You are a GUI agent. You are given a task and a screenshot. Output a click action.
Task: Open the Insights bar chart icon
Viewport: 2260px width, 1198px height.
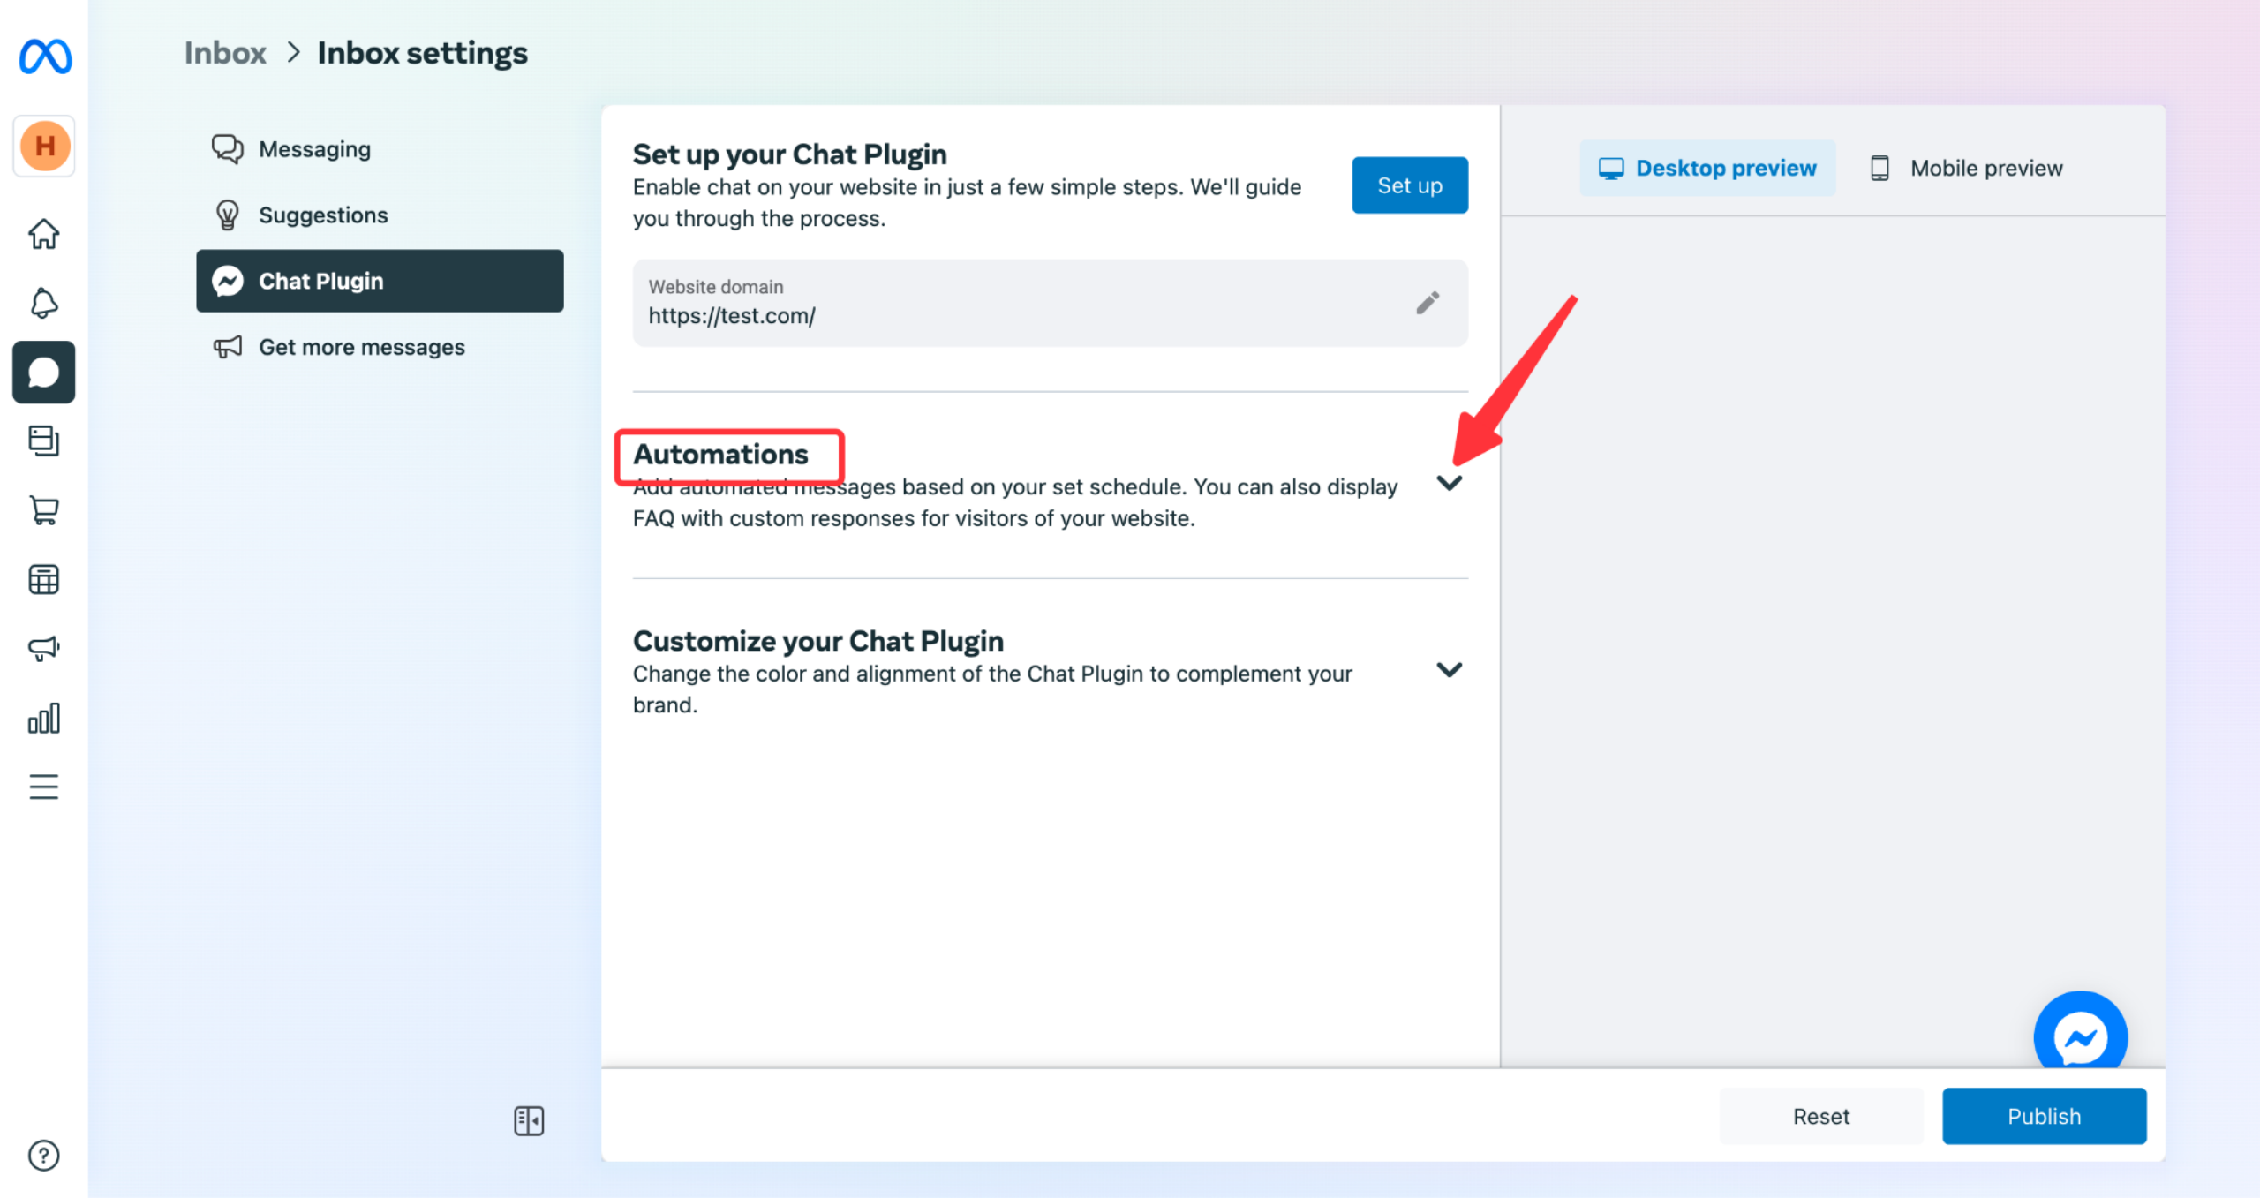44,718
